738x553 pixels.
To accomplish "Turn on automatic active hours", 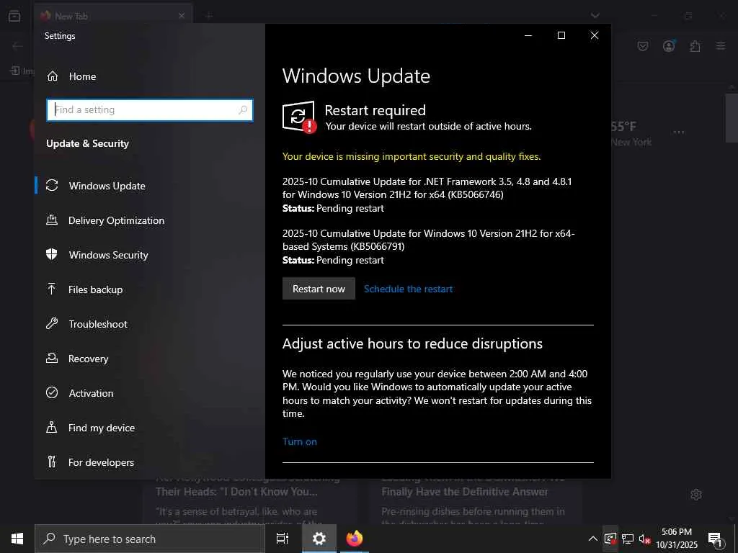I will point(299,441).
